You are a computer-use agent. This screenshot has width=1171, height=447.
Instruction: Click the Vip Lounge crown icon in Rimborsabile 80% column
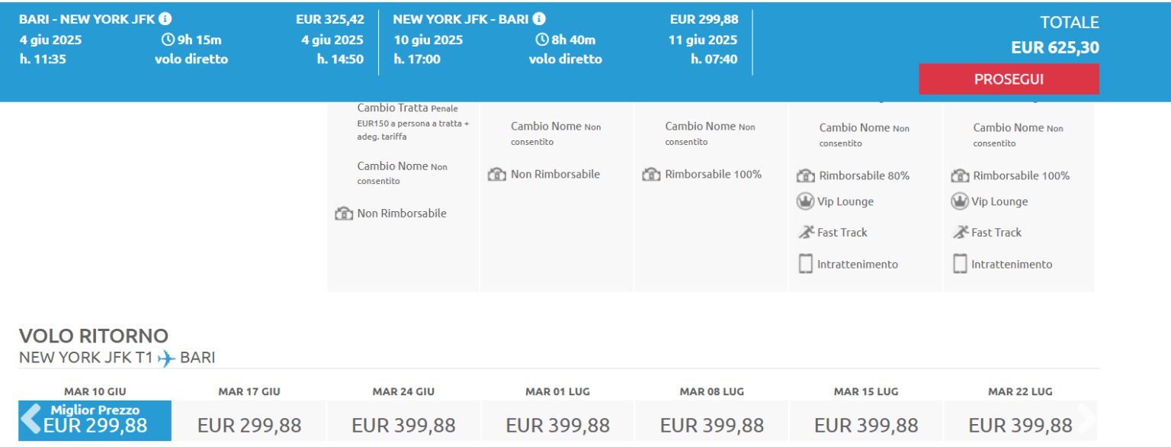click(x=805, y=202)
